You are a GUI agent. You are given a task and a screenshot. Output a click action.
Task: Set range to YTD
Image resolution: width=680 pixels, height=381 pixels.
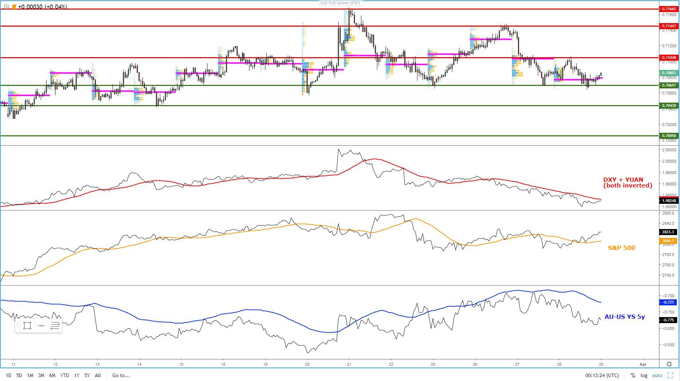tap(65, 375)
